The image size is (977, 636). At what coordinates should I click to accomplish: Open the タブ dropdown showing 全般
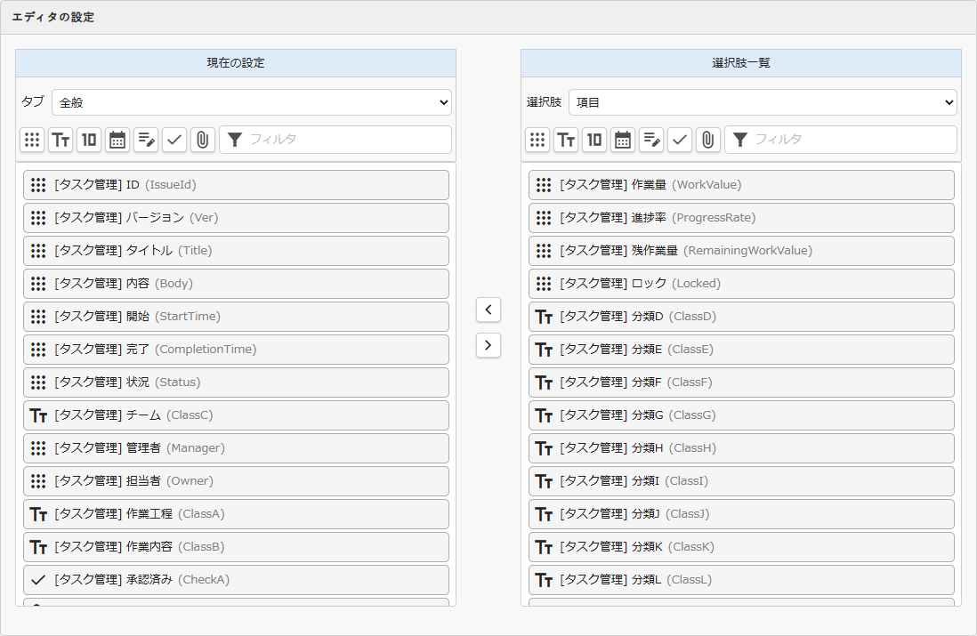coord(252,102)
